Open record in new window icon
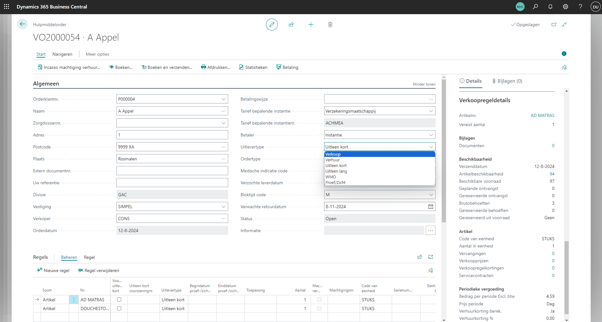 click(554, 25)
